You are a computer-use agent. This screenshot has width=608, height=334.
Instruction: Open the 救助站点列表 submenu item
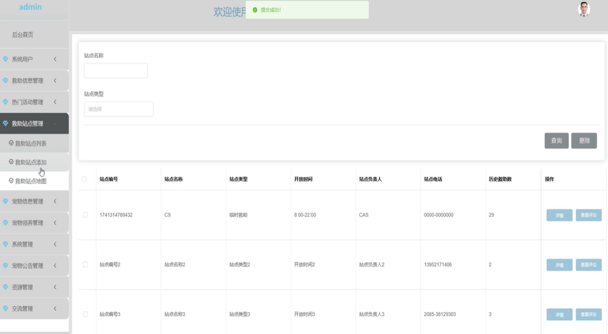(34, 143)
